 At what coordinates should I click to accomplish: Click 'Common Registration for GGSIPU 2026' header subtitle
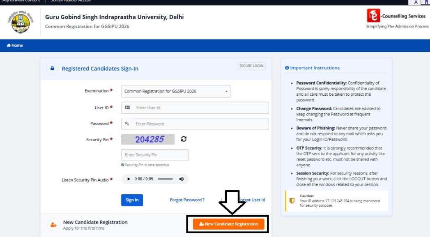(x=87, y=26)
